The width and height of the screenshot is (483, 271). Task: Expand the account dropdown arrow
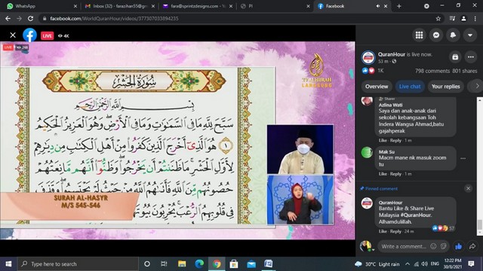pos(469,35)
